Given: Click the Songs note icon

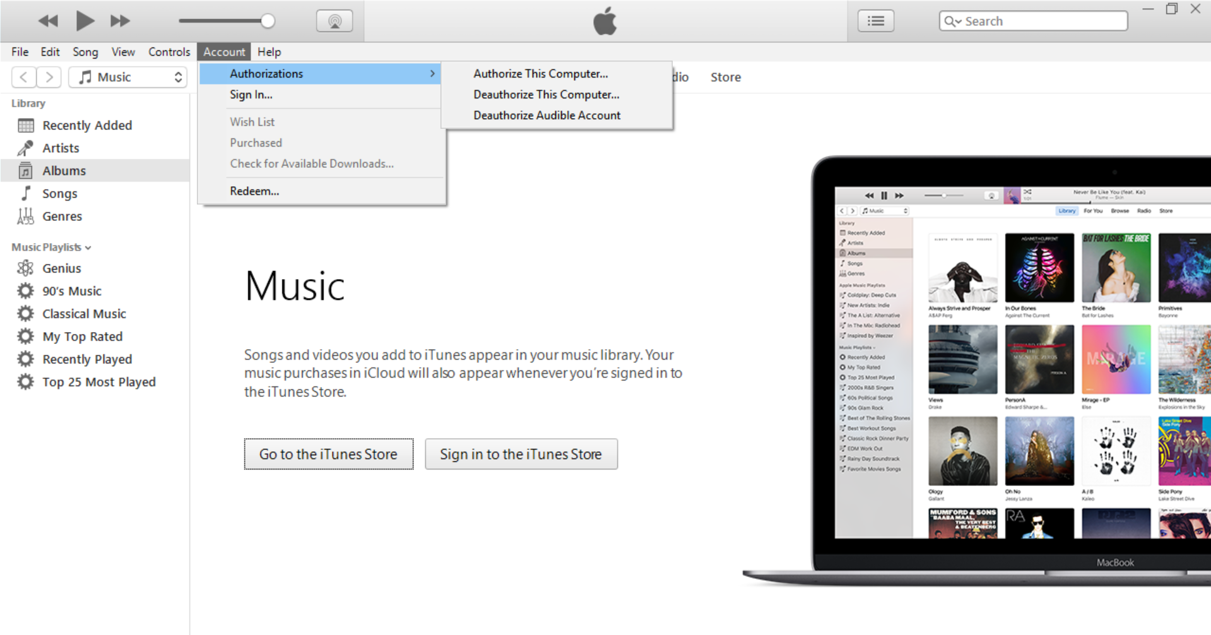Looking at the screenshot, I should point(26,193).
